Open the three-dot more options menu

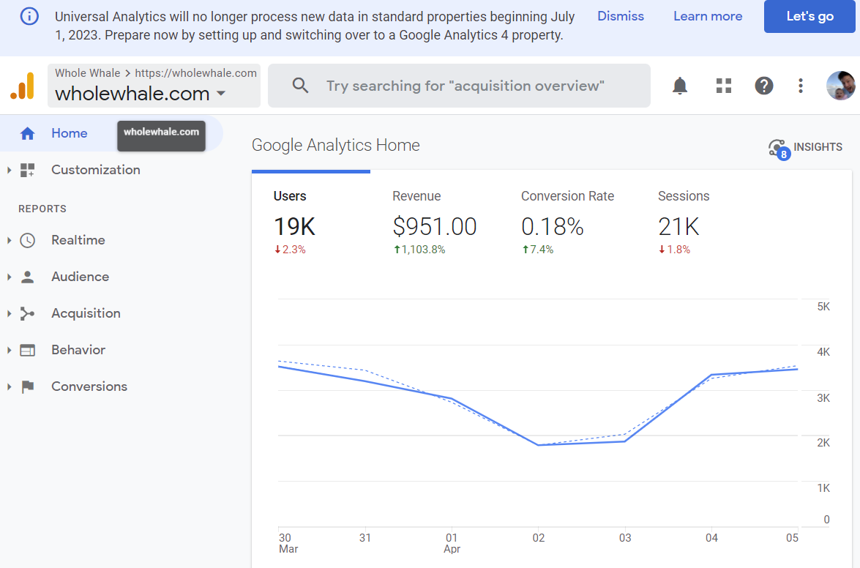click(x=800, y=86)
